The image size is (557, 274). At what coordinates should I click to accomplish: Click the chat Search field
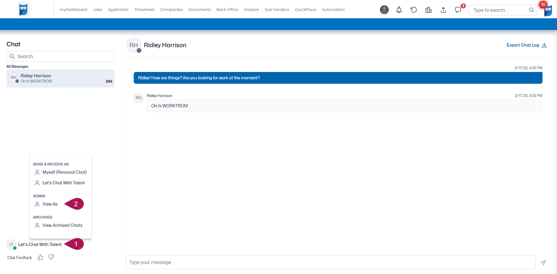tap(61, 56)
